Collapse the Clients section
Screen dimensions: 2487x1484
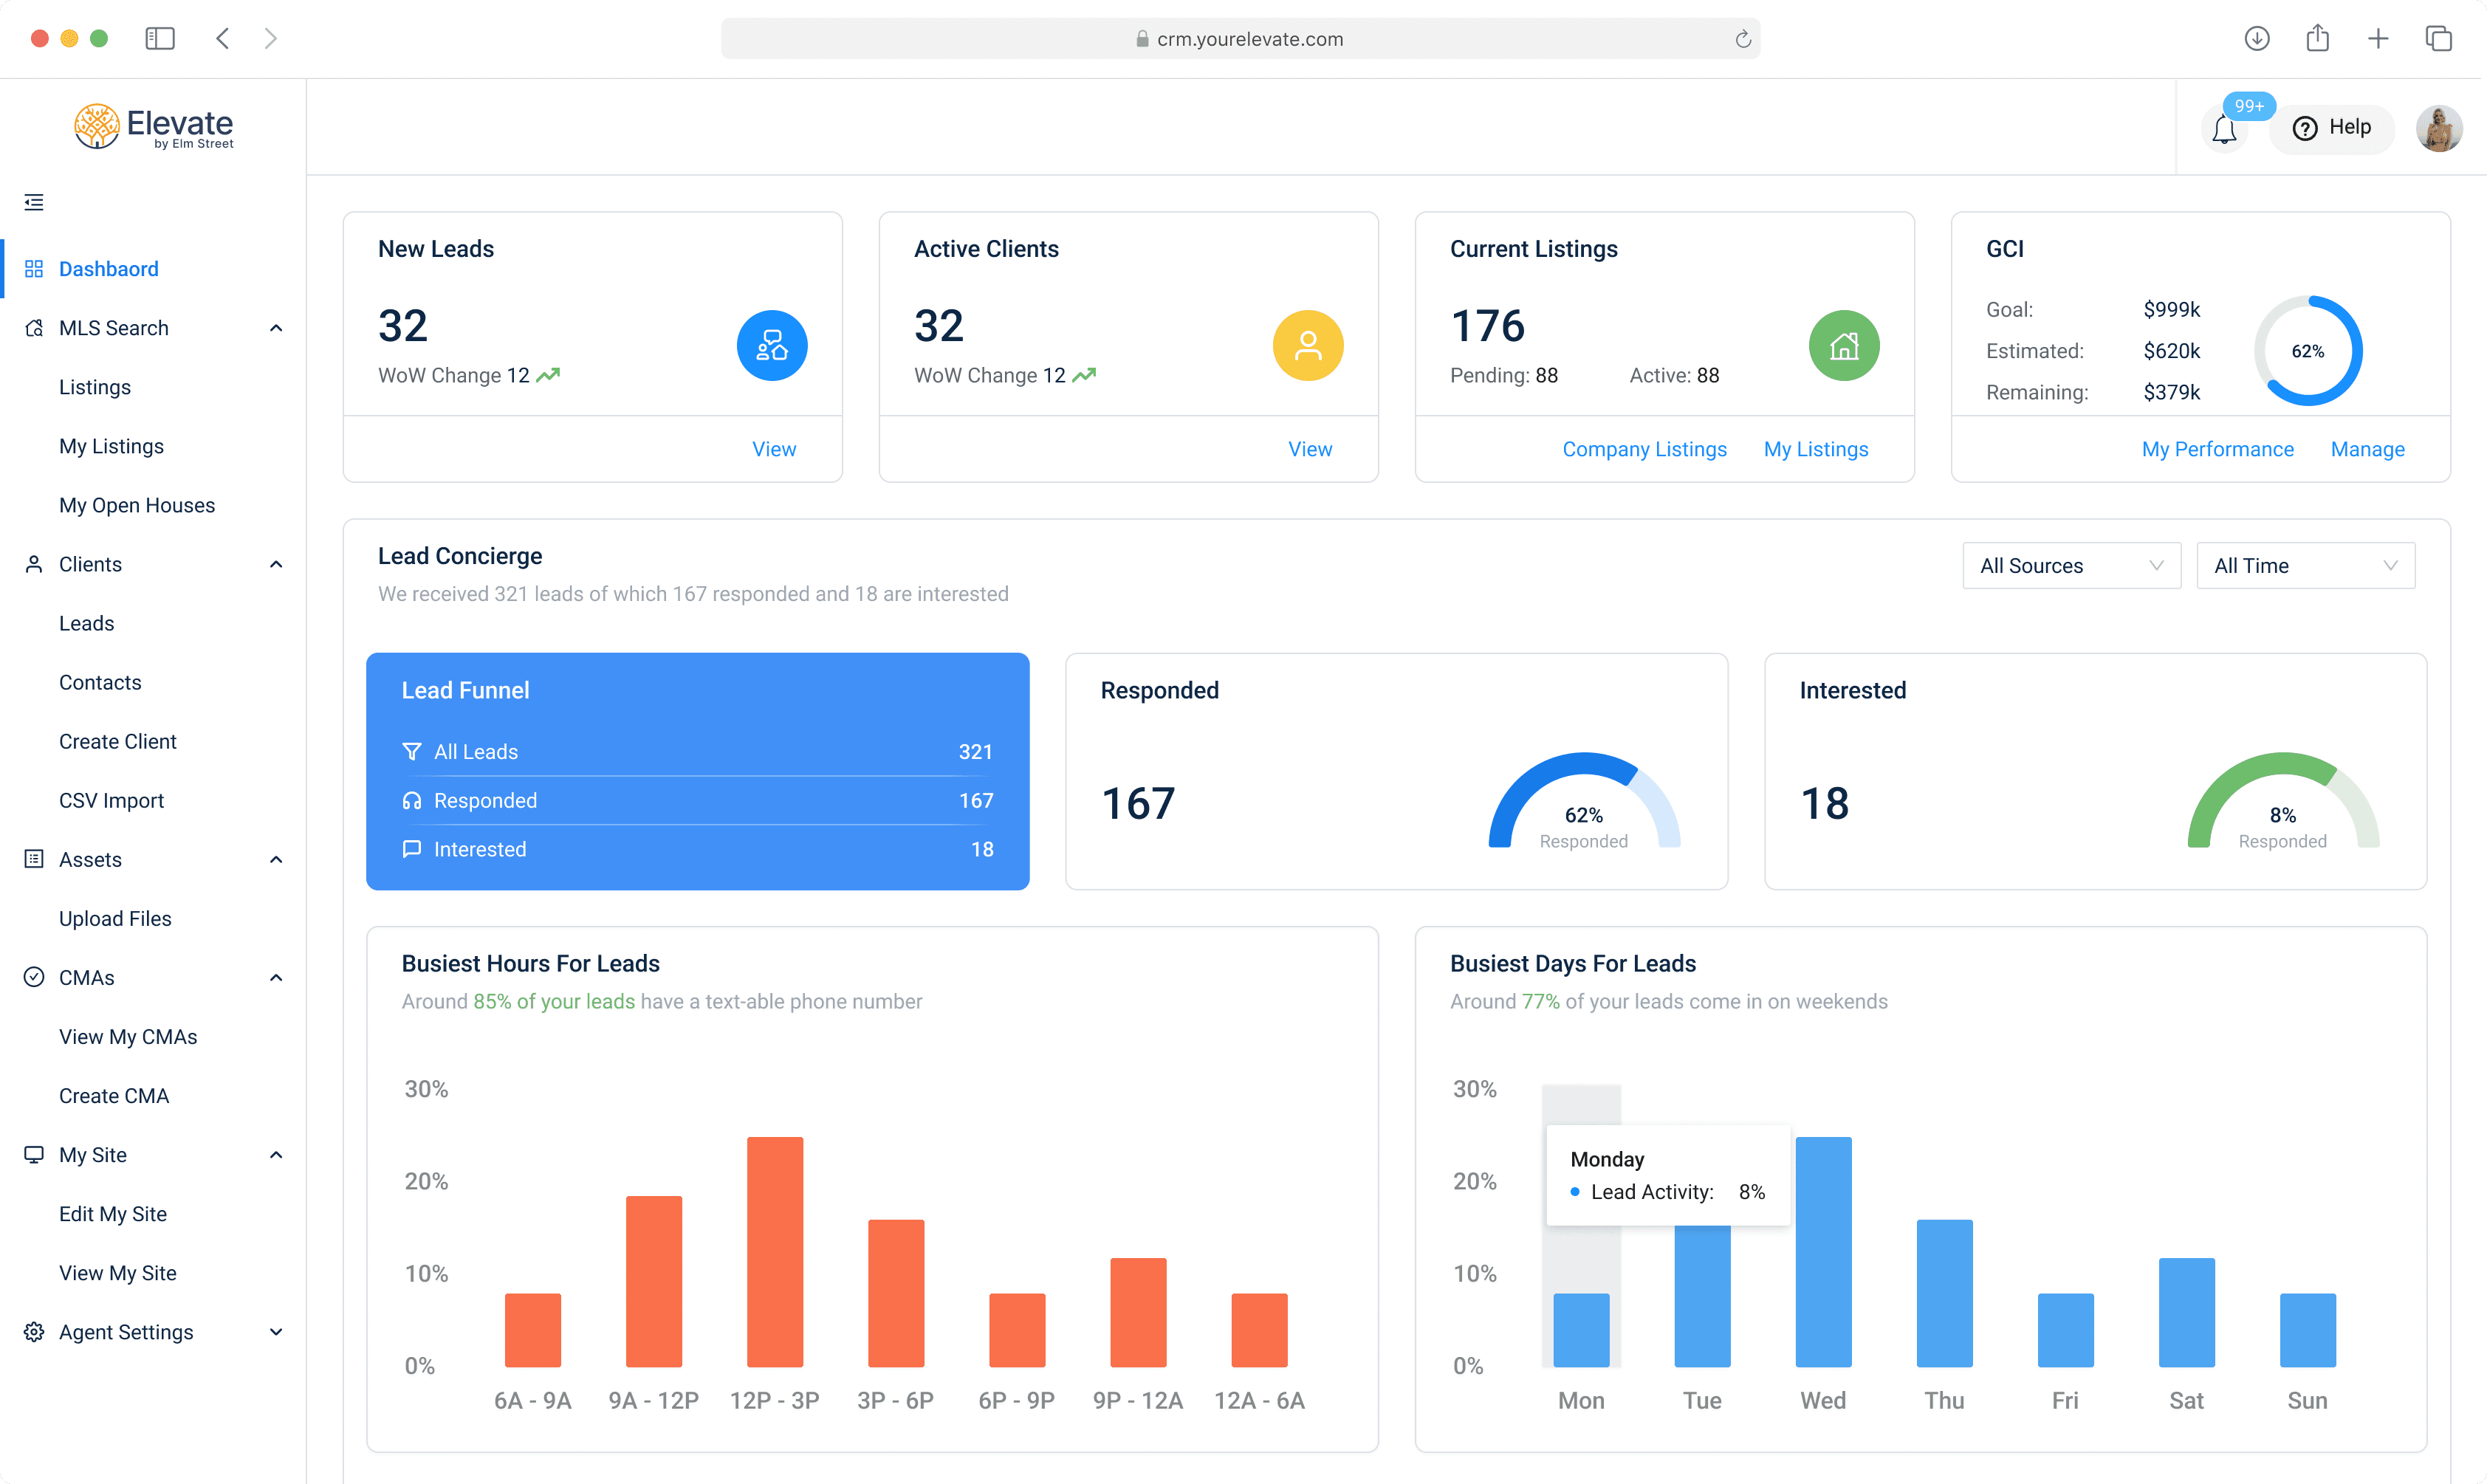click(276, 564)
